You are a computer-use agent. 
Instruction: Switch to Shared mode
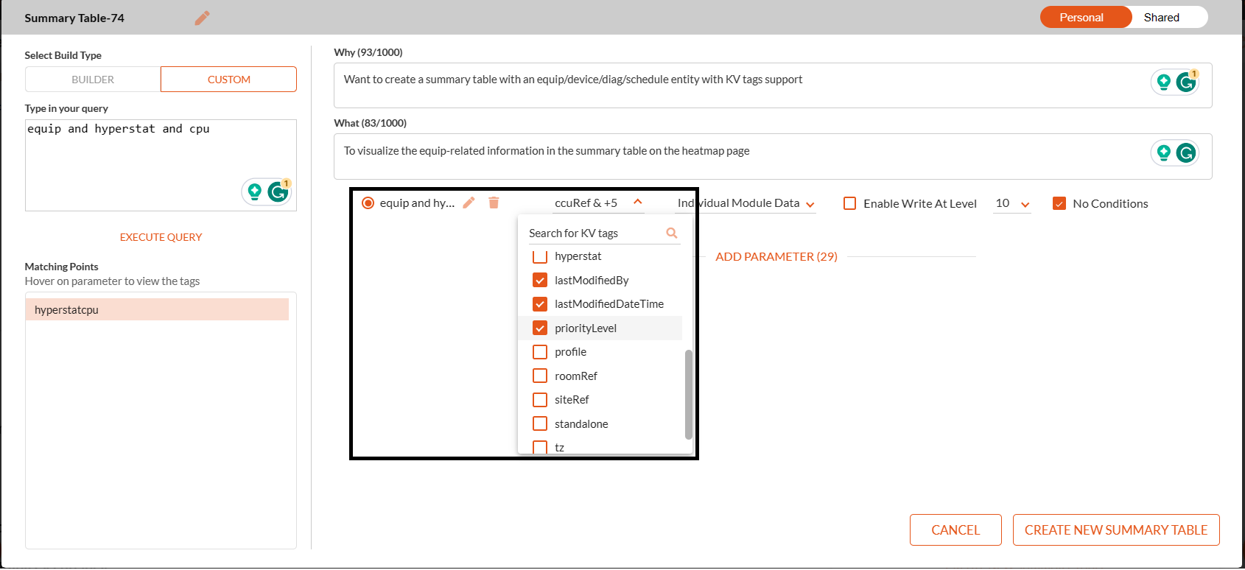coord(1161,18)
